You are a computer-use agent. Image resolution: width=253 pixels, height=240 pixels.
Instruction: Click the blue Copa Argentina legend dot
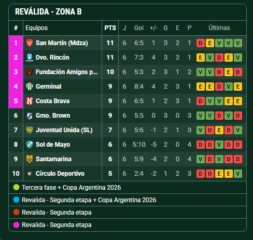16,200
